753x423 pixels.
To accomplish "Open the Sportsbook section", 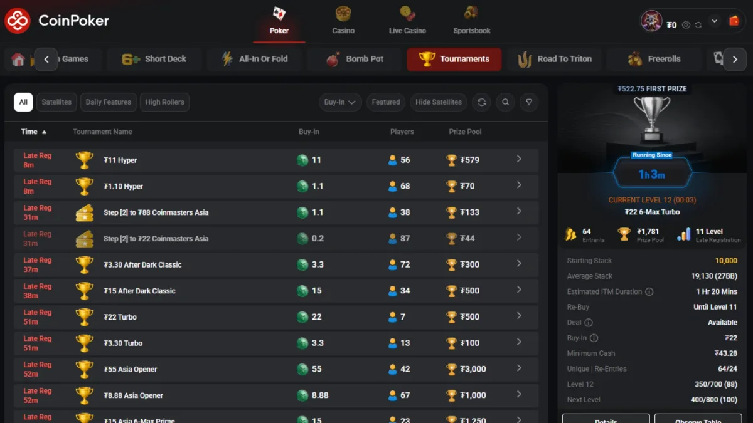I will 472,21.
